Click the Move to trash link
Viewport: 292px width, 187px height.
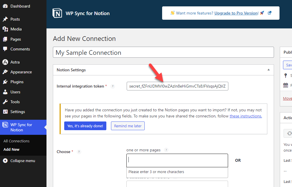click(288, 98)
